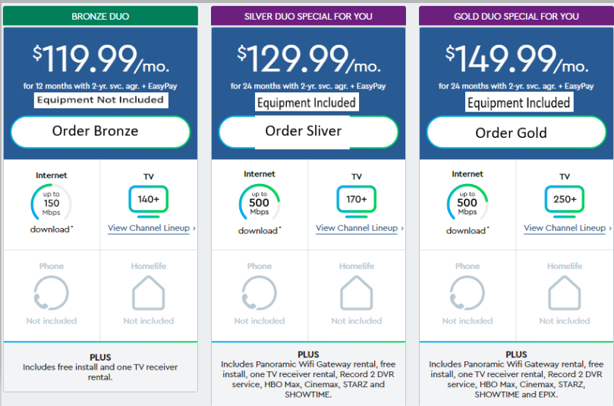Click the 140+ TV channels icon
Screen dimensions: 614x406
pyautogui.click(x=149, y=201)
